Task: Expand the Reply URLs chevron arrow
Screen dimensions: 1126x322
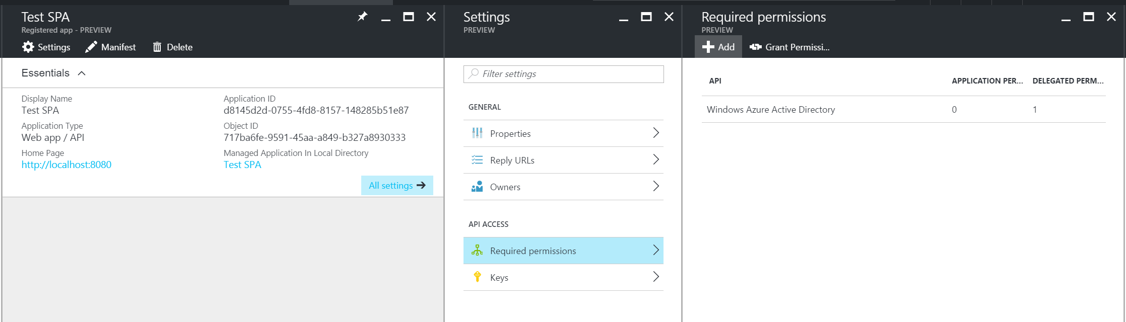Action: coord(656,159)
